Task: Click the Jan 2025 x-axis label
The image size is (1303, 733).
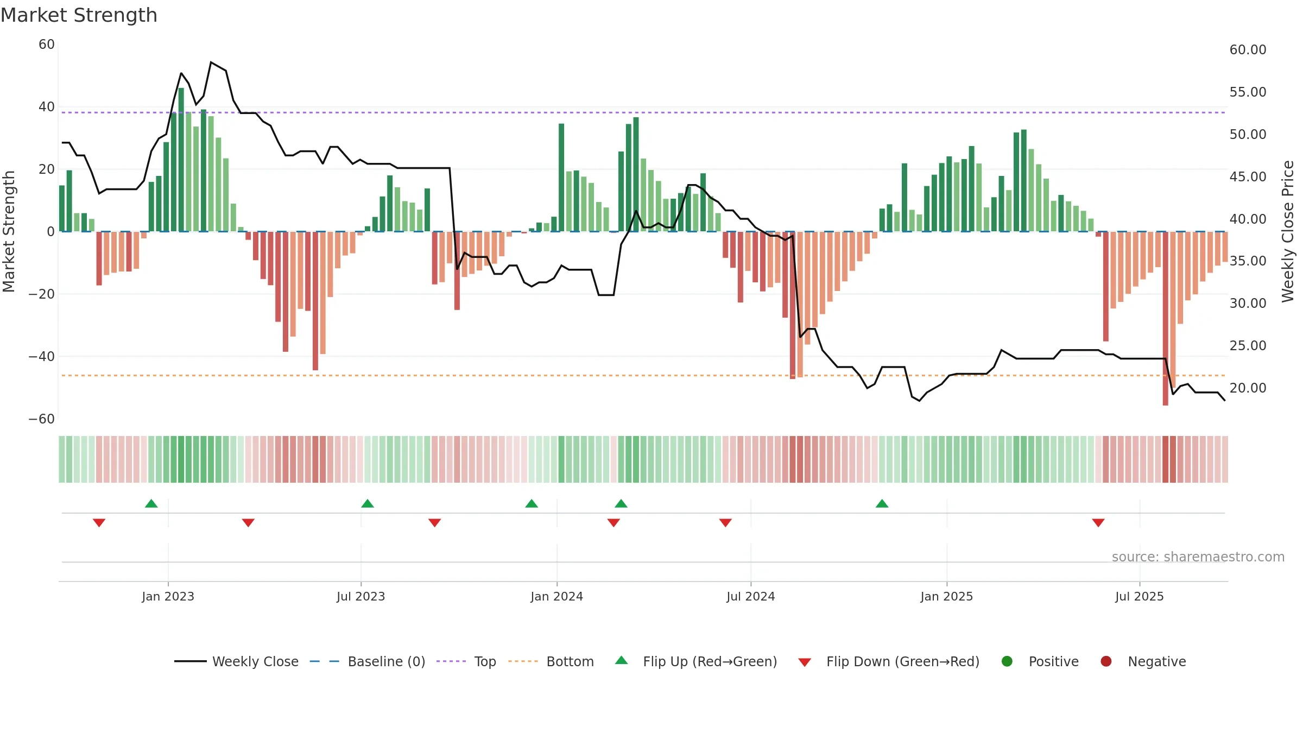Action: pos(947,596)
